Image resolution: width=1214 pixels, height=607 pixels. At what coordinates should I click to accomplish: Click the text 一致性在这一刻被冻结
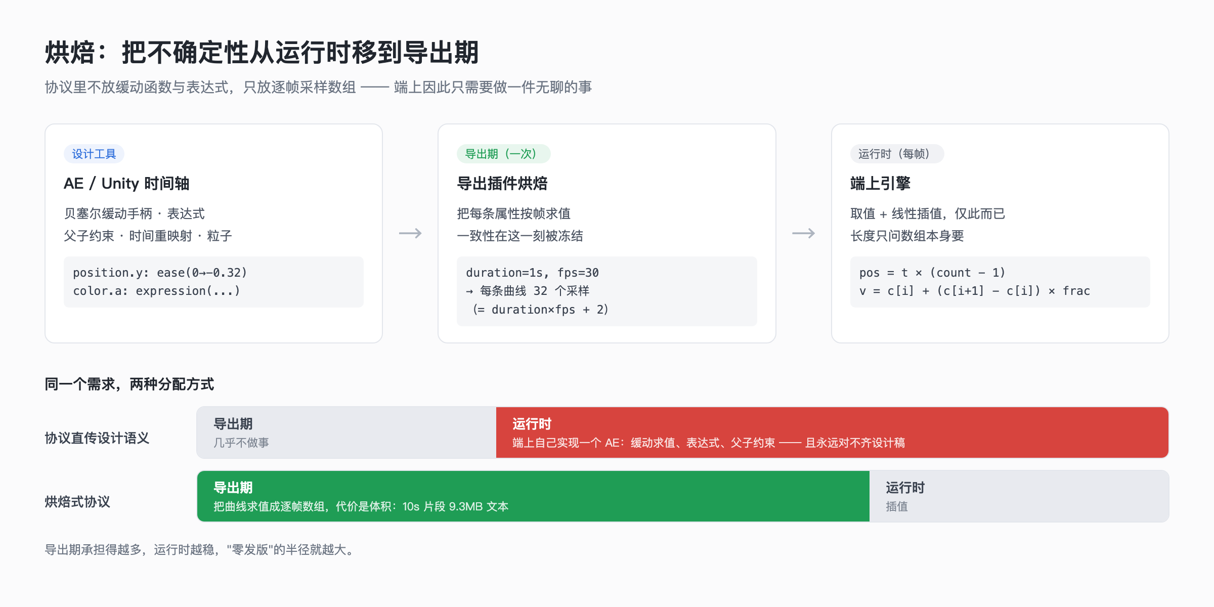click(520, 236)
